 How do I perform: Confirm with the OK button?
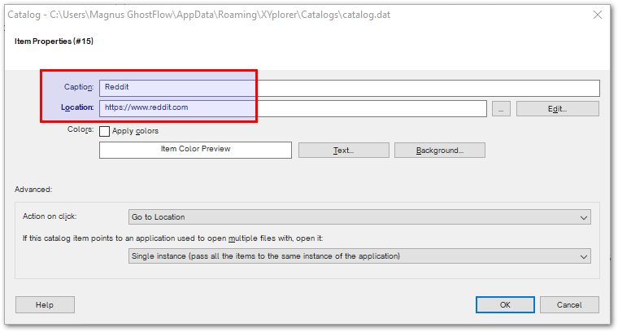[505, 305]
